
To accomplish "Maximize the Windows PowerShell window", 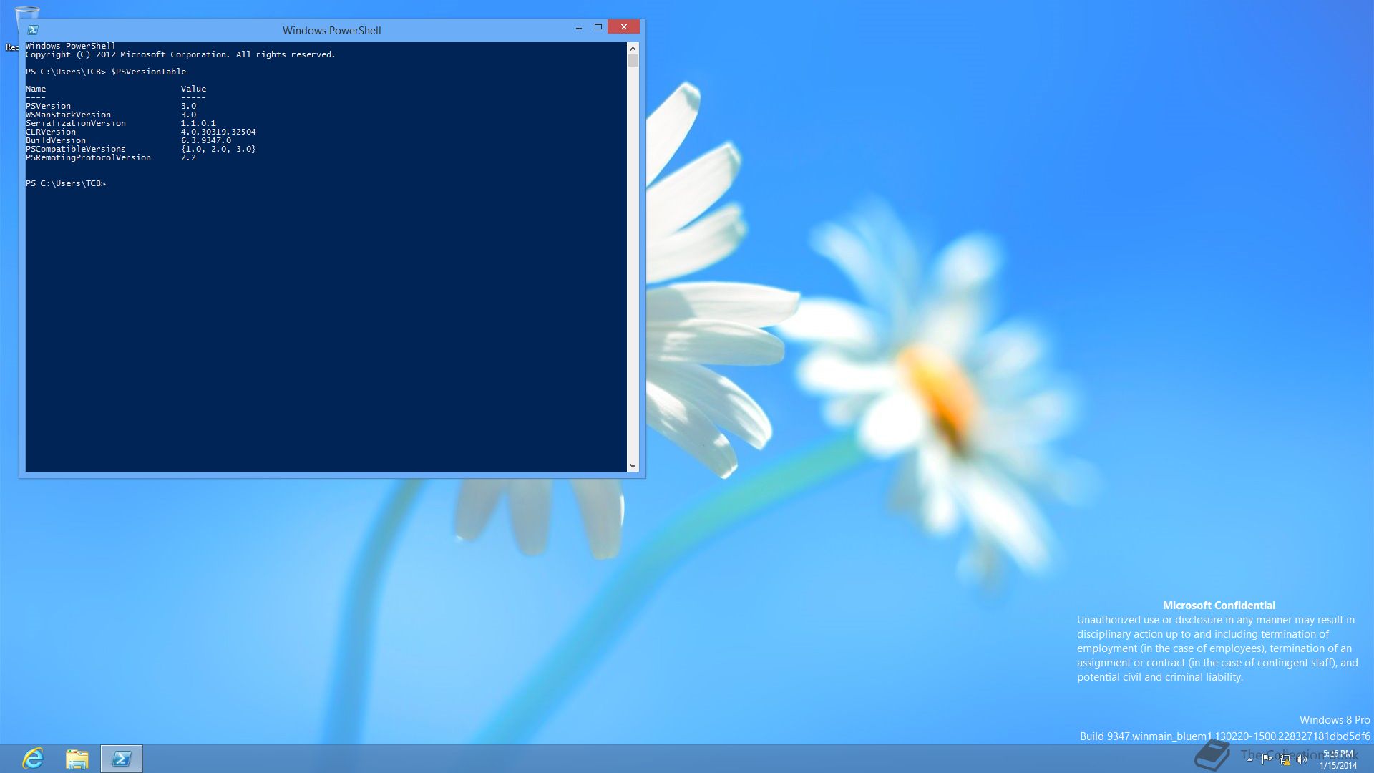I will click(x=598, y=27).
